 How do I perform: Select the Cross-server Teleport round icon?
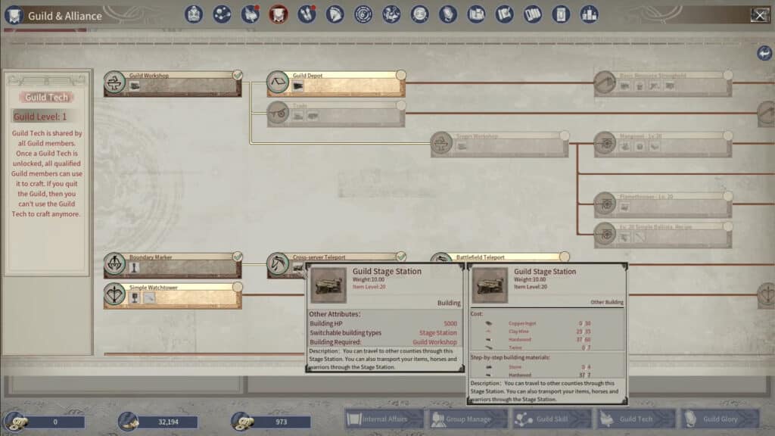tap(278, 263)
